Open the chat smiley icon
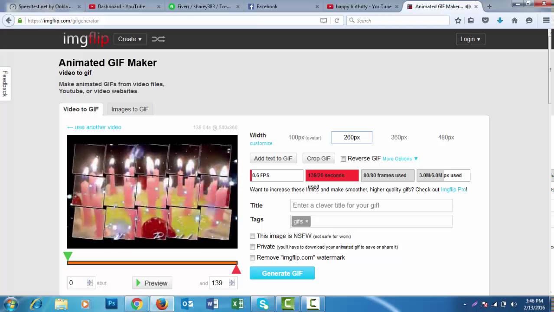The image size is (554, 312). pos(529,20)
